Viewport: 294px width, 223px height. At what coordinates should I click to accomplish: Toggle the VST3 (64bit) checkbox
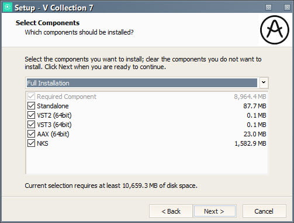(31, 125)
